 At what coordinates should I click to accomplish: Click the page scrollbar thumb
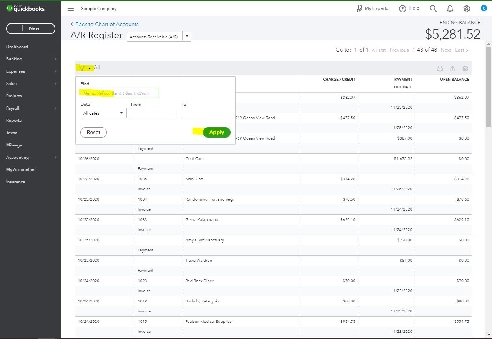[x=489, y=88]
